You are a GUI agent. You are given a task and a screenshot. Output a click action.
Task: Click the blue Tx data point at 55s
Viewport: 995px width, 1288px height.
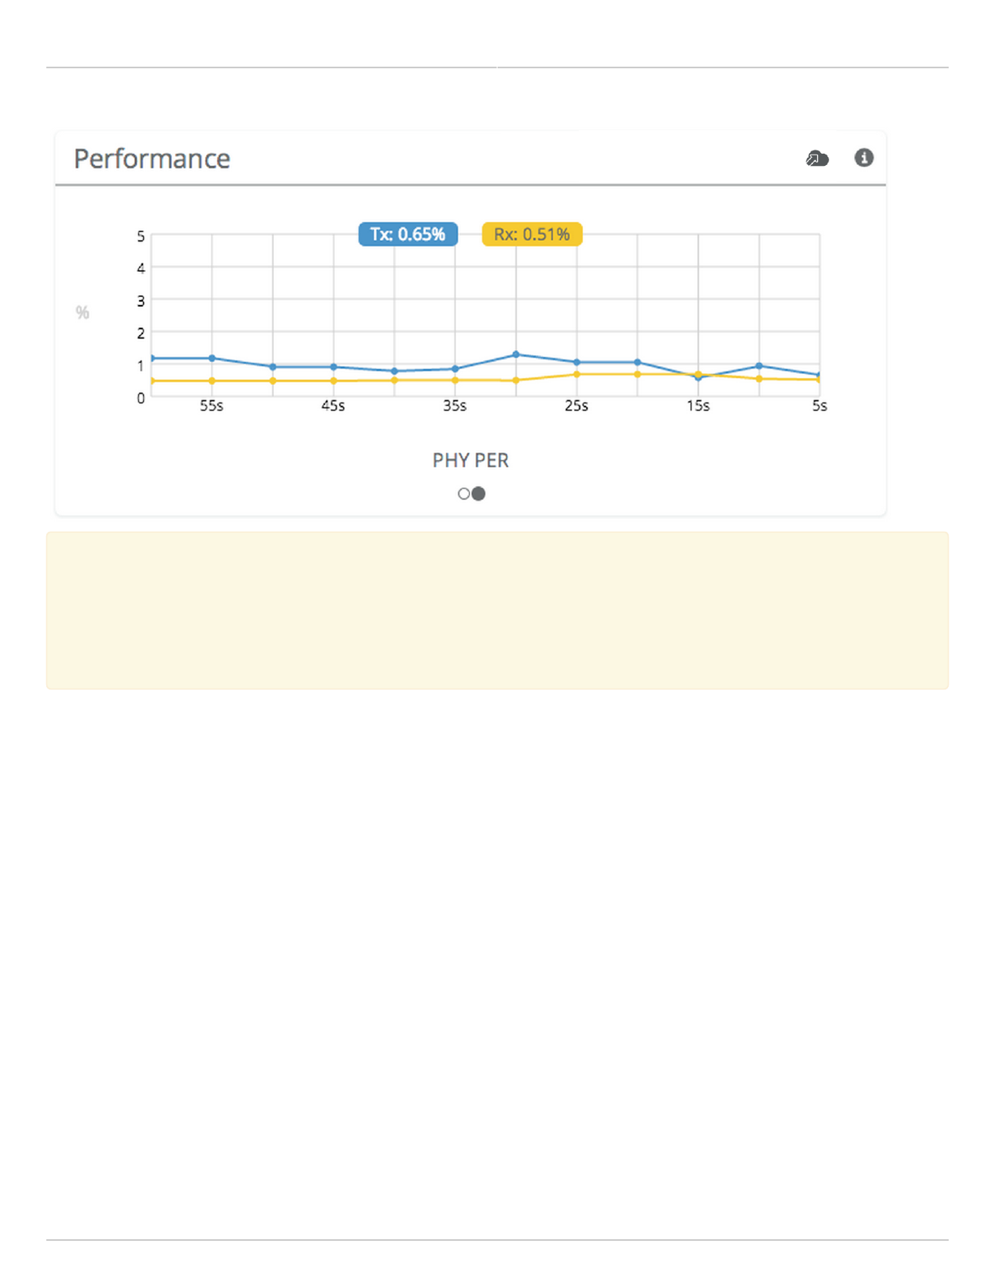point(212,358)
